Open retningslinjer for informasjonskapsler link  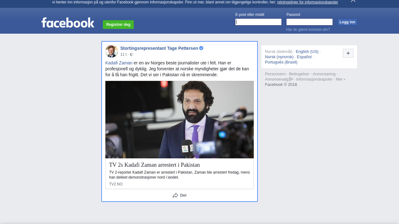307,2
